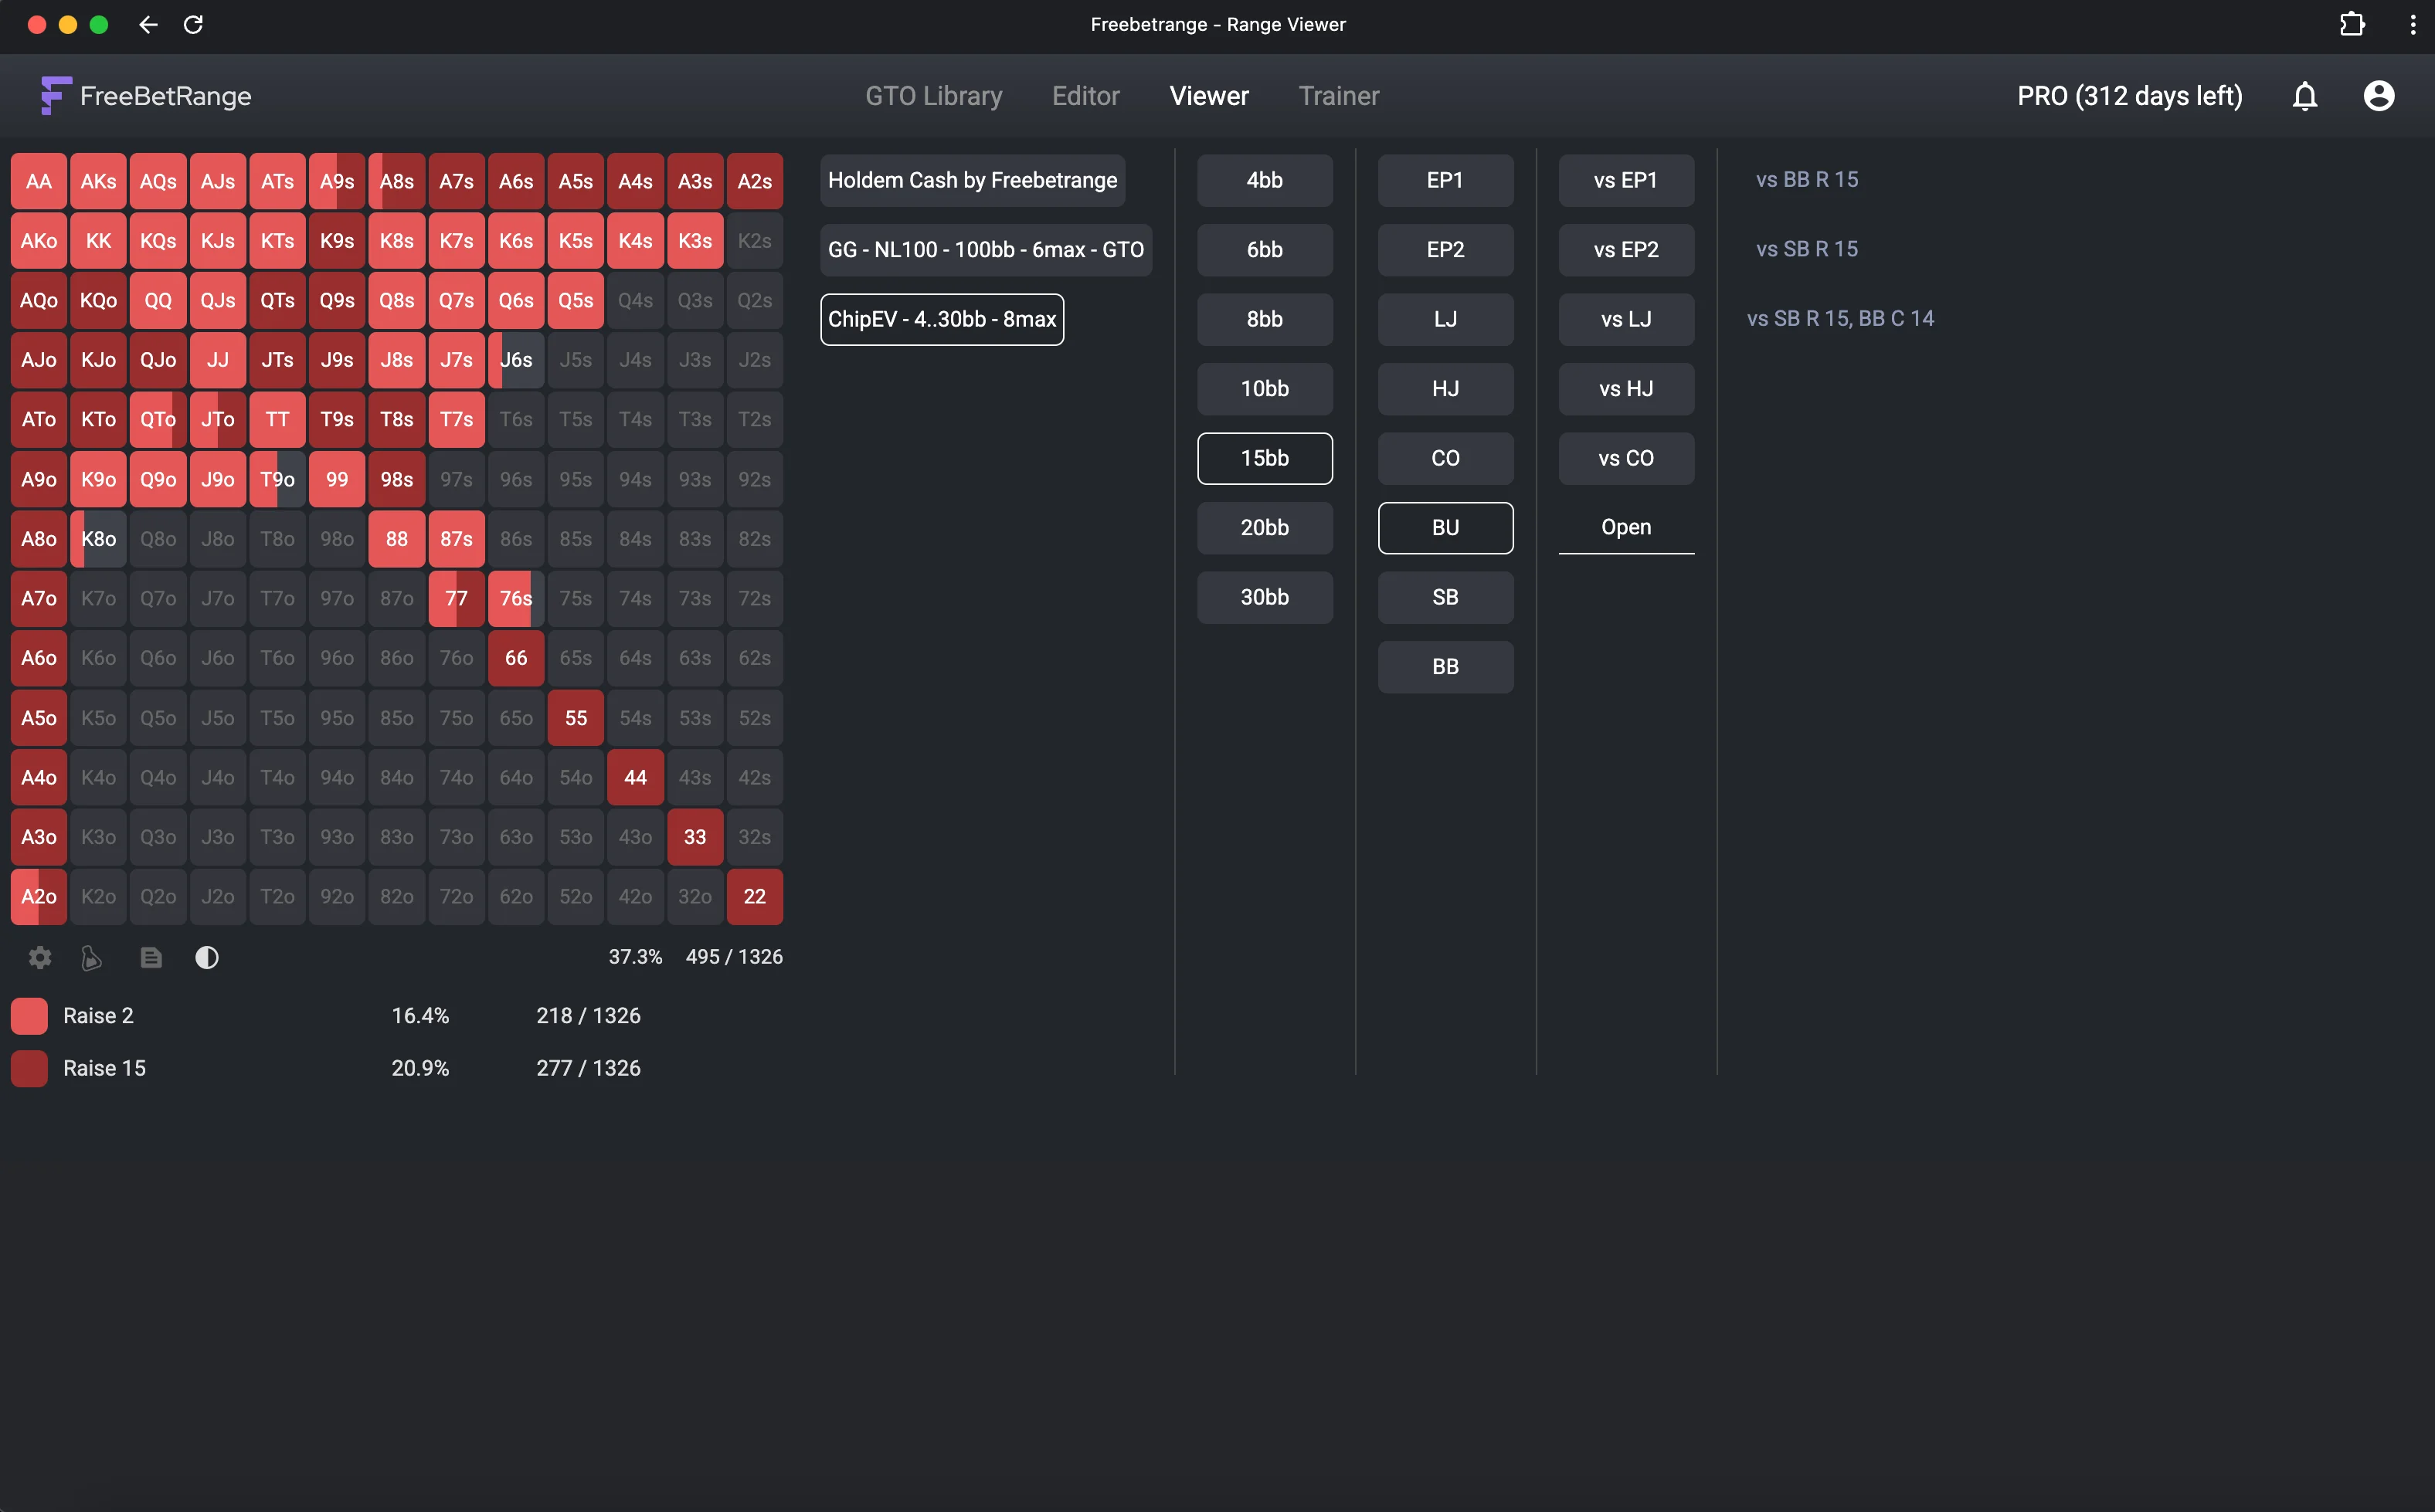
Task: Open the three-dot window menu
Action: 2413,24
